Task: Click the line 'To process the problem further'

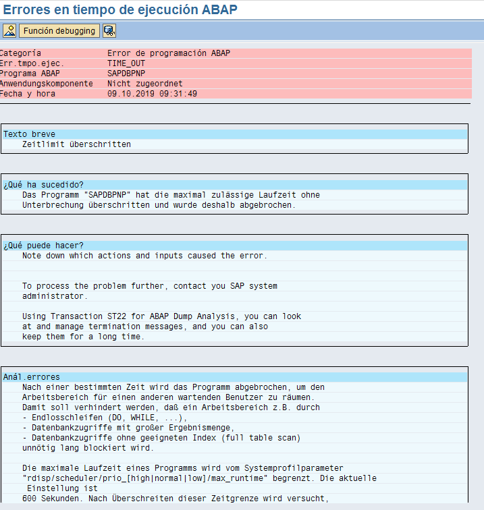Action: click(150, 286)
